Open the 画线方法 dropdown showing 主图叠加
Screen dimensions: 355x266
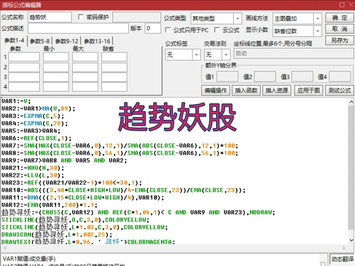297,19
